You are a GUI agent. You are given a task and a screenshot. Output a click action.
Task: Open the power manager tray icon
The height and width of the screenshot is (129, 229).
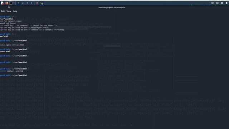tap(226, 3)
